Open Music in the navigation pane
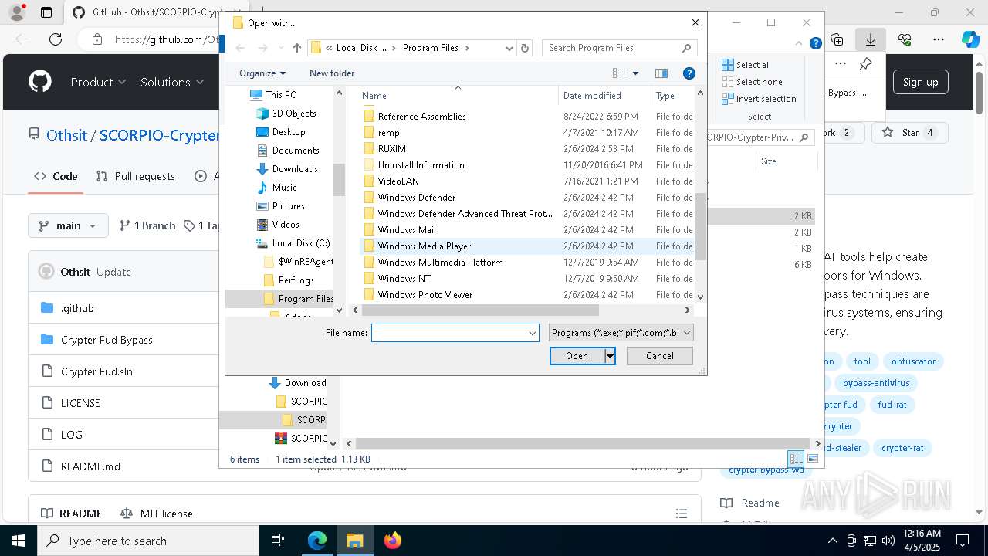The width and height of the screenshot is (988, 556). [284, 188]
